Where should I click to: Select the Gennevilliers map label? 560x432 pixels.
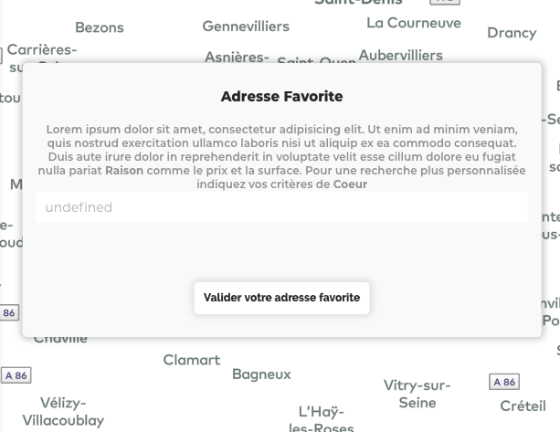coord(246,26)
